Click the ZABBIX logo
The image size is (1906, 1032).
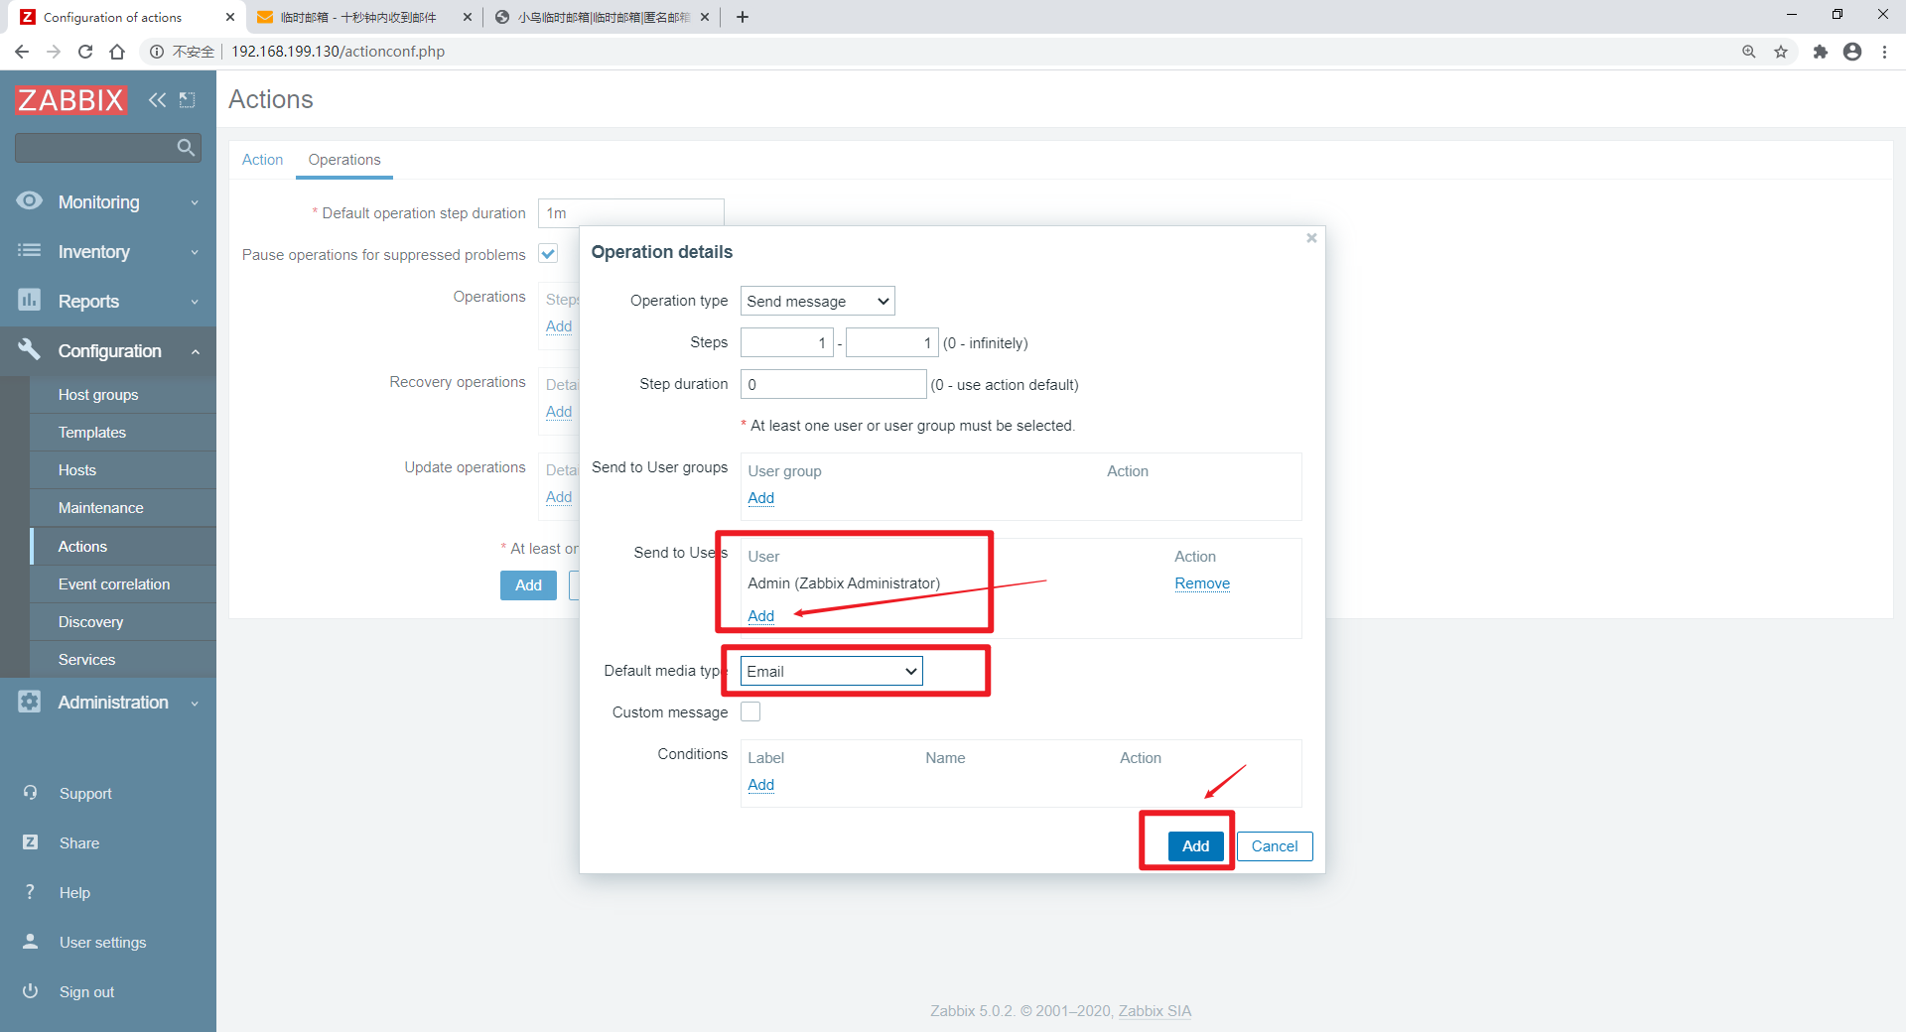70,99
